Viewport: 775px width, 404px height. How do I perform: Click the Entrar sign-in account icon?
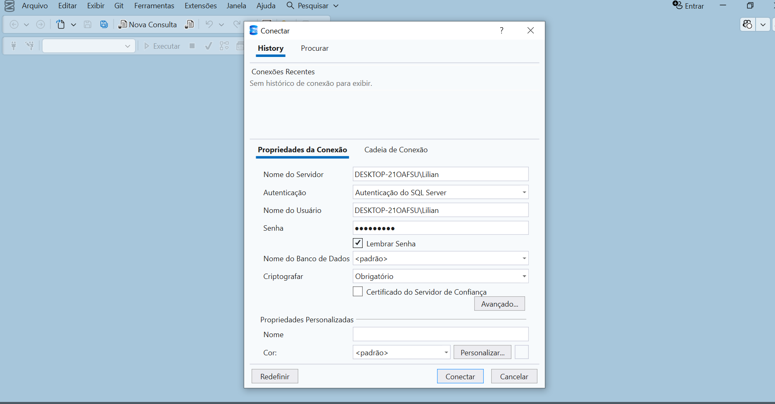click(678, 5)
